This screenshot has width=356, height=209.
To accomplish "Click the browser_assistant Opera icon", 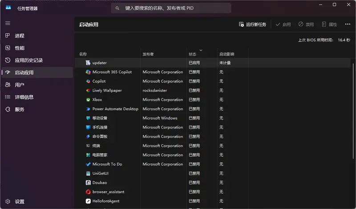I will tap(88, 192).
